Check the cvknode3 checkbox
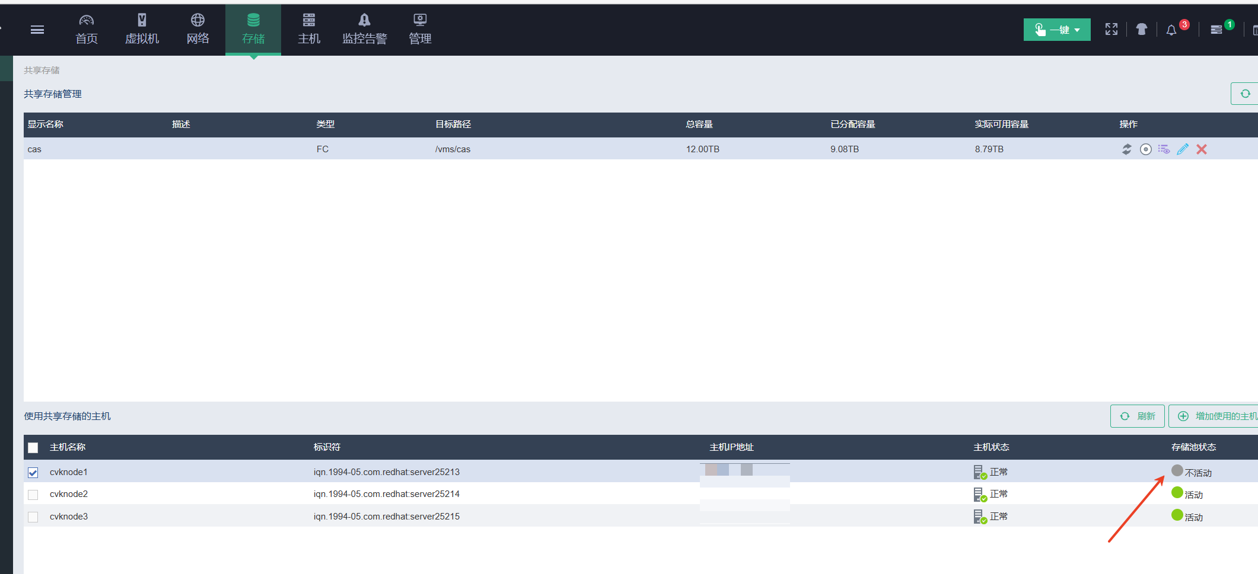This screenshot has height=574, width=1258. tap(33, 517)
